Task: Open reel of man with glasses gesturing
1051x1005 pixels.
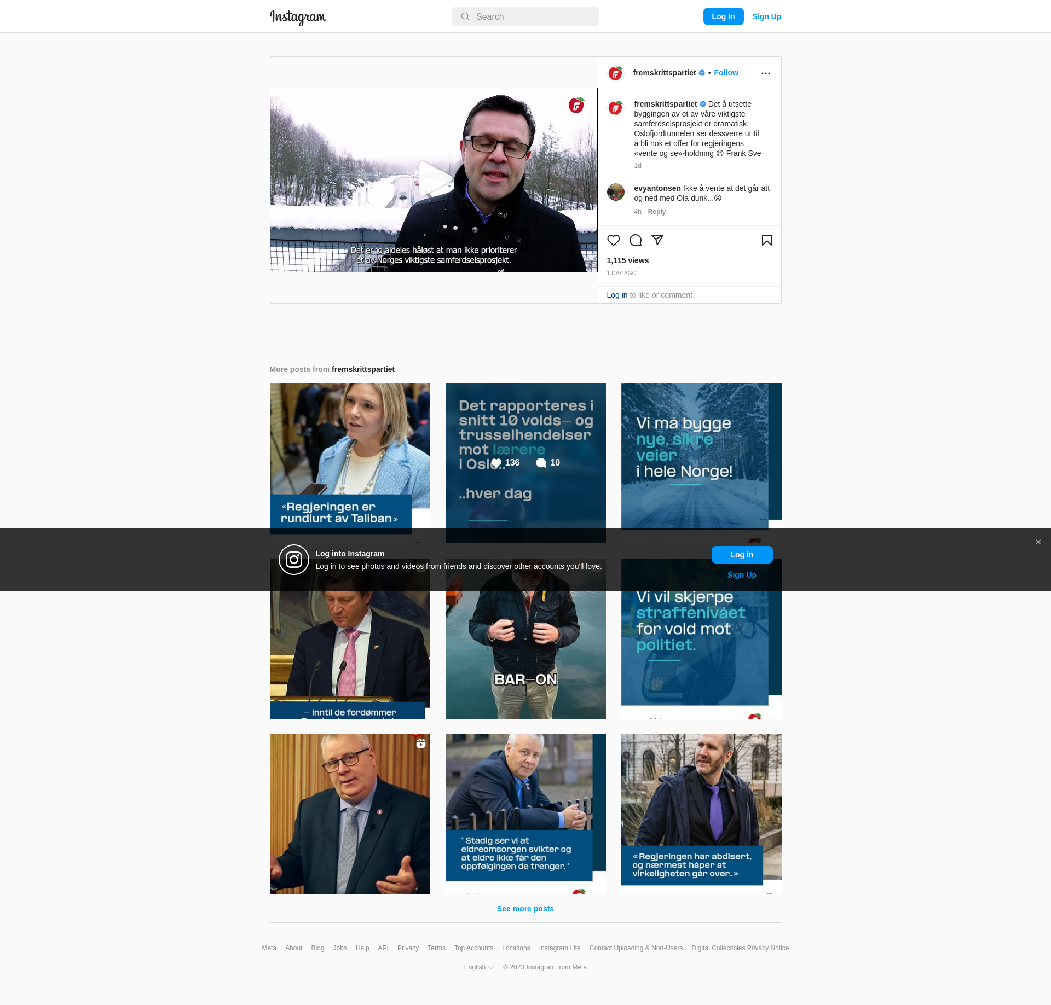Action: (x=350, y=814)
